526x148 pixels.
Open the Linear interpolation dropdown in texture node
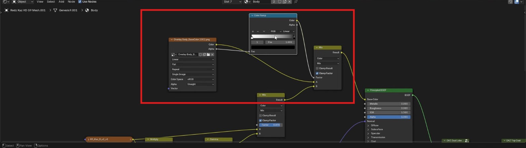[x=192, y=60]
